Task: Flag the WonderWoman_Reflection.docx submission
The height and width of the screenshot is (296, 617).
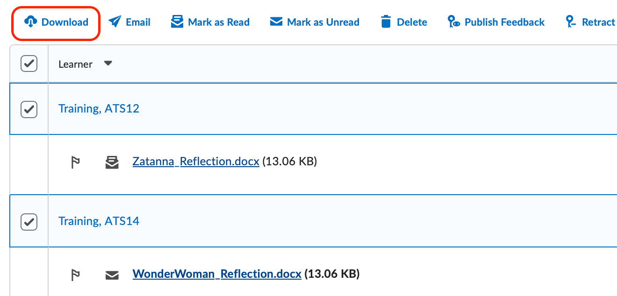Action: 75,274
